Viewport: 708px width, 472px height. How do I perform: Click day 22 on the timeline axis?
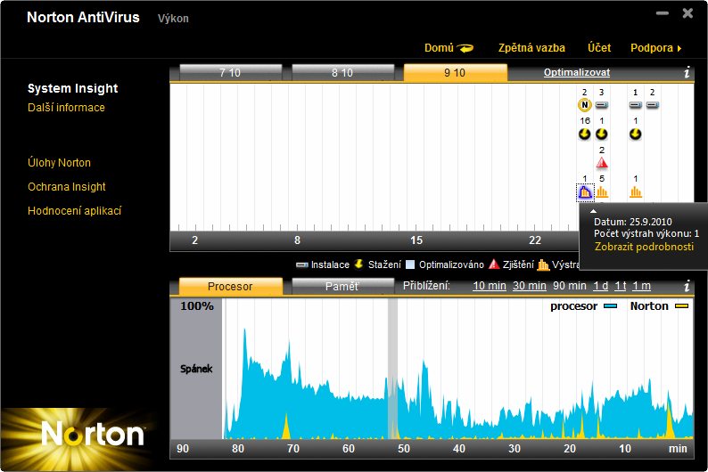click(535, 240)
